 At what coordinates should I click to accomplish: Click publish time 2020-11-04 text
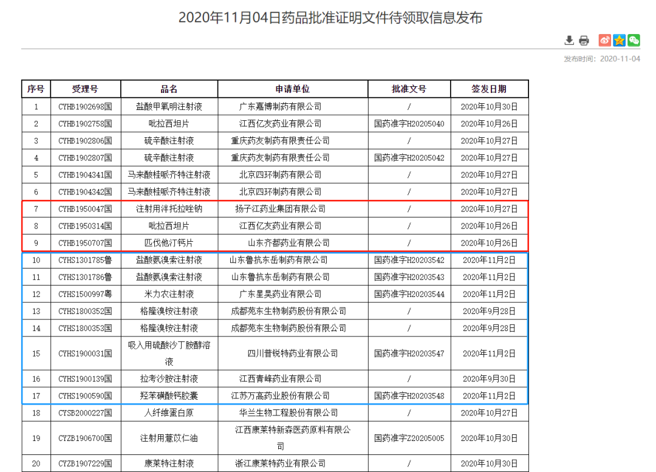tap(601, 59)
